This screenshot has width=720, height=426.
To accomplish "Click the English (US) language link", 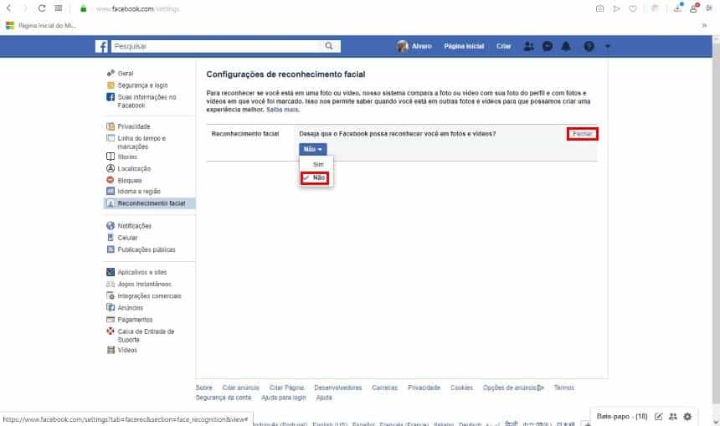I will (x=330, y=423).
